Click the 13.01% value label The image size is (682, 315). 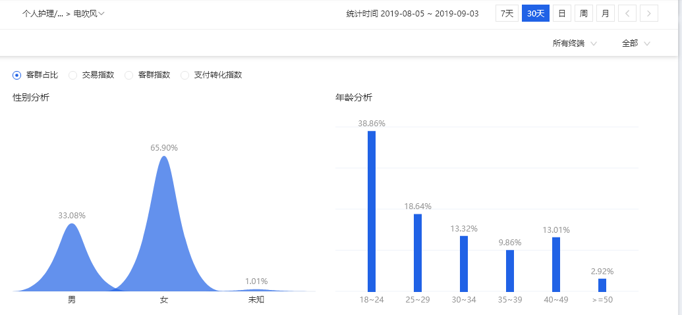click(556, 230)
